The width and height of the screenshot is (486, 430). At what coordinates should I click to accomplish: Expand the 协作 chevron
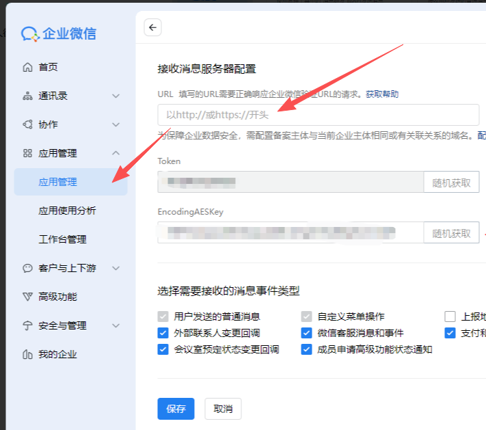[116, 124]
